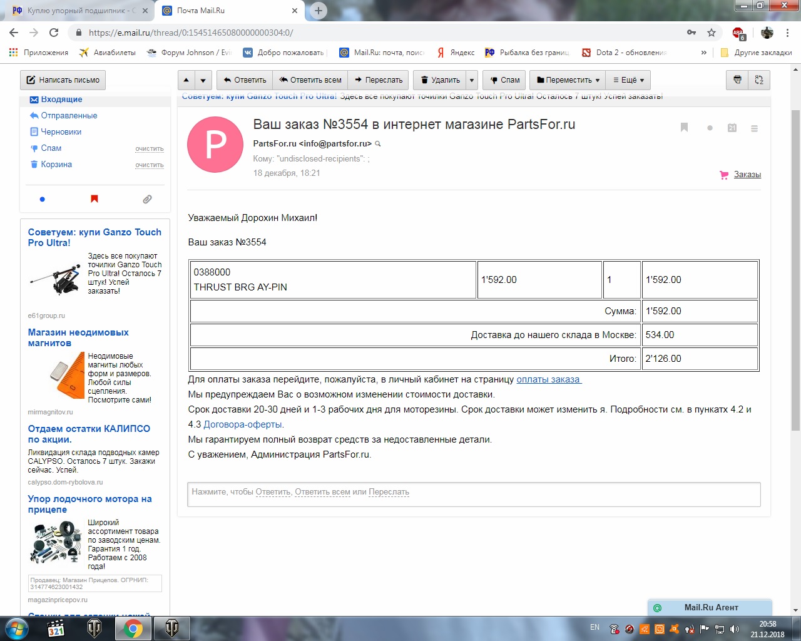Click the quick reply input field
This screenshot has height=641, width=801.
(474, 493)
